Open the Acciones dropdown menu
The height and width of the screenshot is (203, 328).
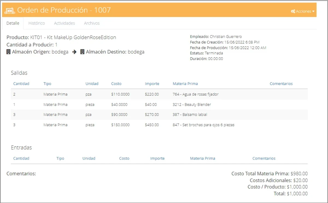(x=303, y=11)
